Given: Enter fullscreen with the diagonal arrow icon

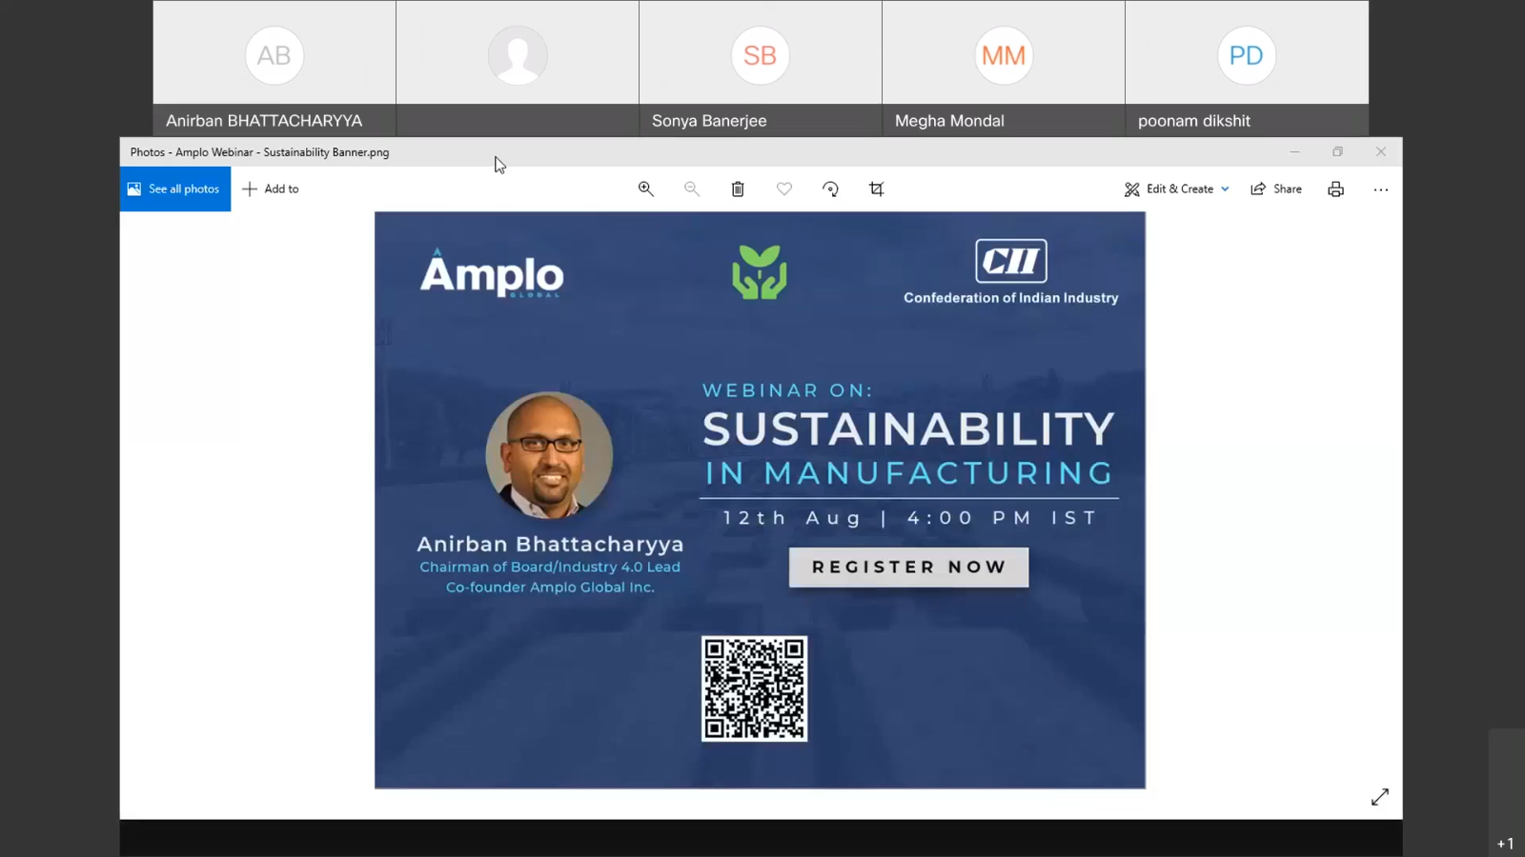Looking at the screenshot, I should tap(1380, 797).
